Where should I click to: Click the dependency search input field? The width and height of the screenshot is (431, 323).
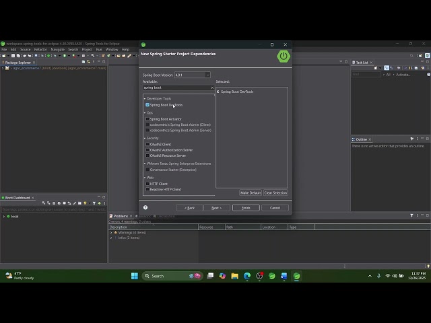coord(176,87)
